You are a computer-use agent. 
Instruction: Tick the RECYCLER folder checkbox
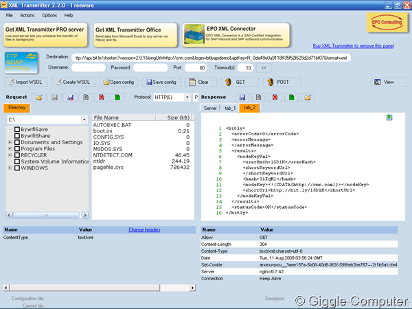tap(17, 155)
